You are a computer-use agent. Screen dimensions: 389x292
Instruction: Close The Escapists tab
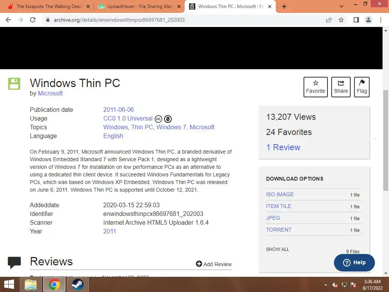88,6
